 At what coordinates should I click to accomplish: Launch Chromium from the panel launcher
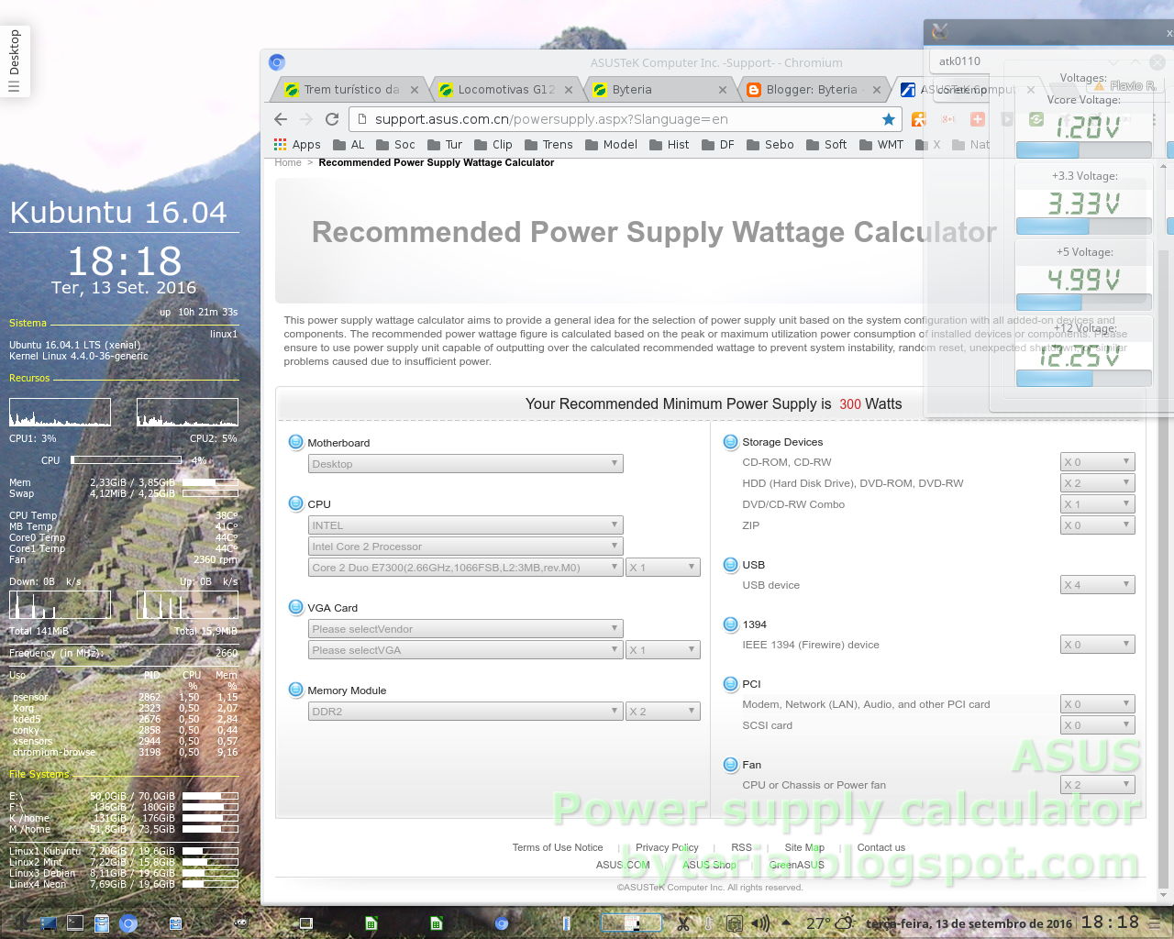coord(128,923)
